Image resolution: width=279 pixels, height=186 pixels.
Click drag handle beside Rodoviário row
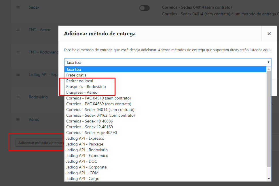(18, 97)
